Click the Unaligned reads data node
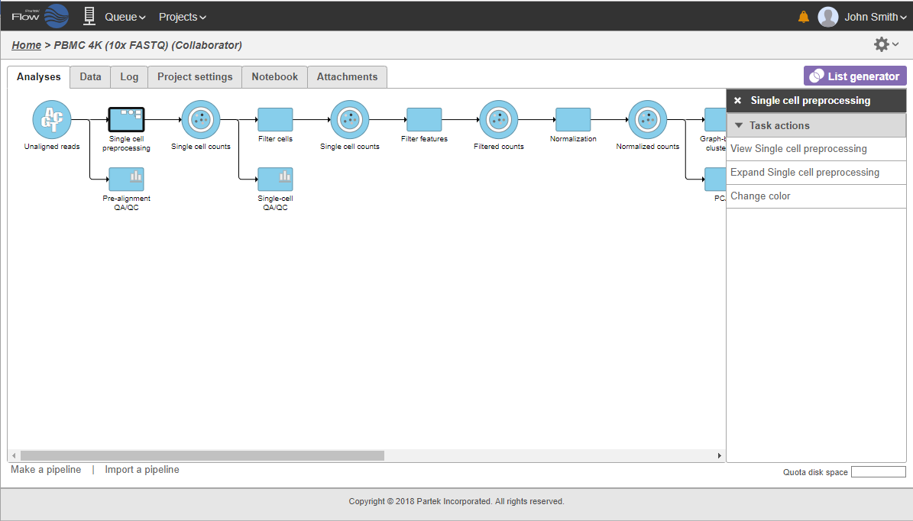The width and height of the screenshot is (913, 521). (51, 120)
